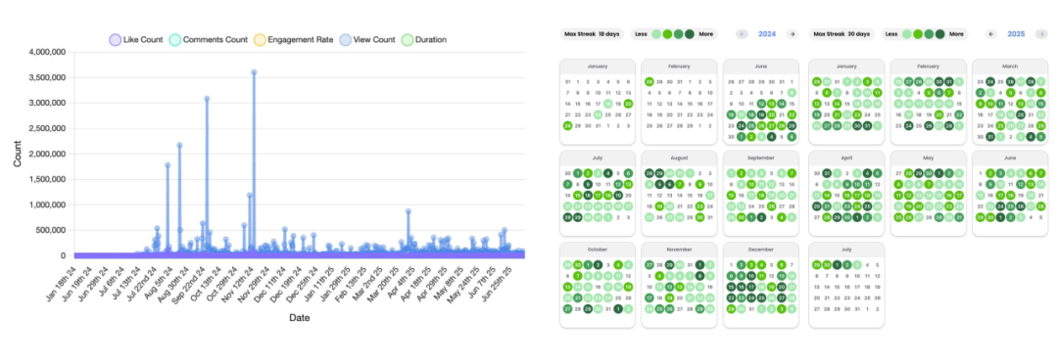This screenshot has width=1058, height=363.
Task: Select the 2024 year label
Action: pyautogui.click(x=767, y=33)
